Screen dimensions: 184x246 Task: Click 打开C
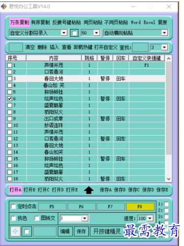point(44,190)
